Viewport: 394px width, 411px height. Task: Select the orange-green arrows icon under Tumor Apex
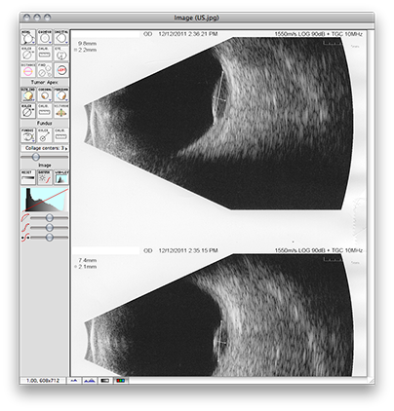(x=61, y=111)
